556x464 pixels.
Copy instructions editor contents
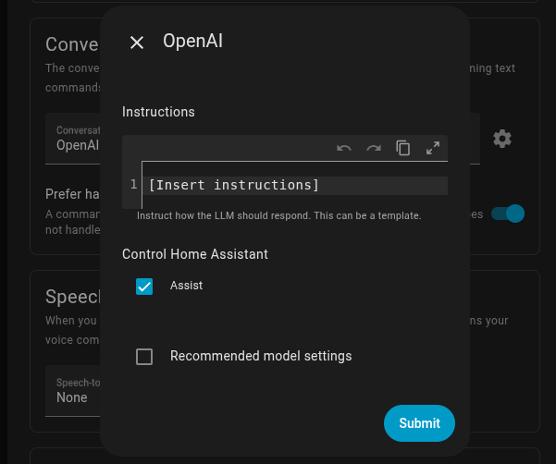403,148
